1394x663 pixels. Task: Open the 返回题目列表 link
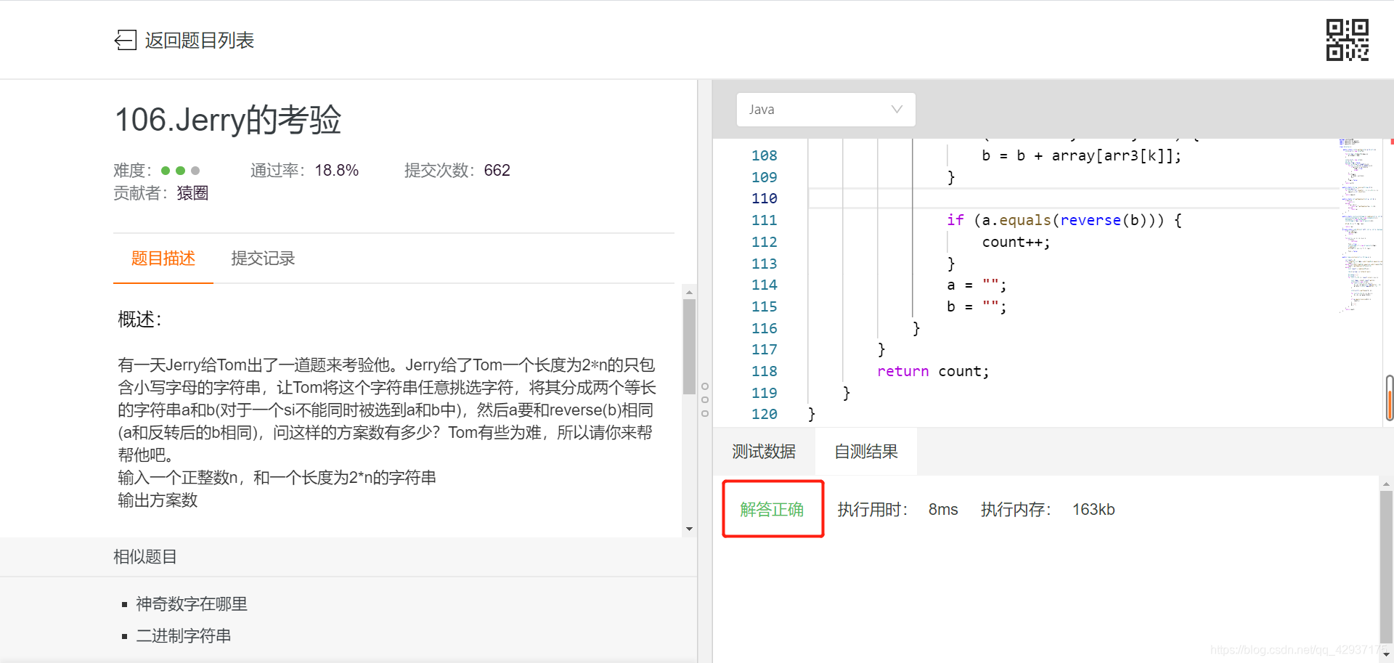[x=199, y=41]
